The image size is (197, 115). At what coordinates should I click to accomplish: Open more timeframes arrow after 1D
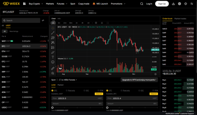click(x=92, y=23)
